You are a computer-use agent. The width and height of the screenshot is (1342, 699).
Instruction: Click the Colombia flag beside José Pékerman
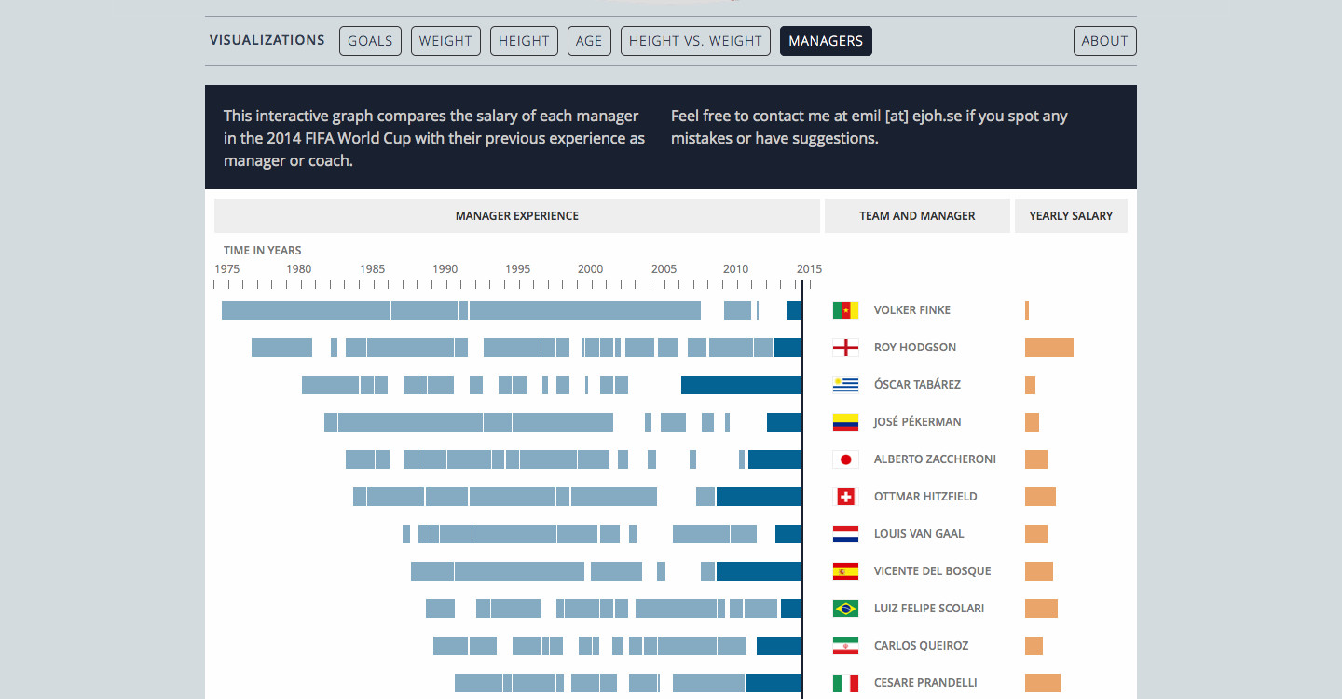point(845,422)
